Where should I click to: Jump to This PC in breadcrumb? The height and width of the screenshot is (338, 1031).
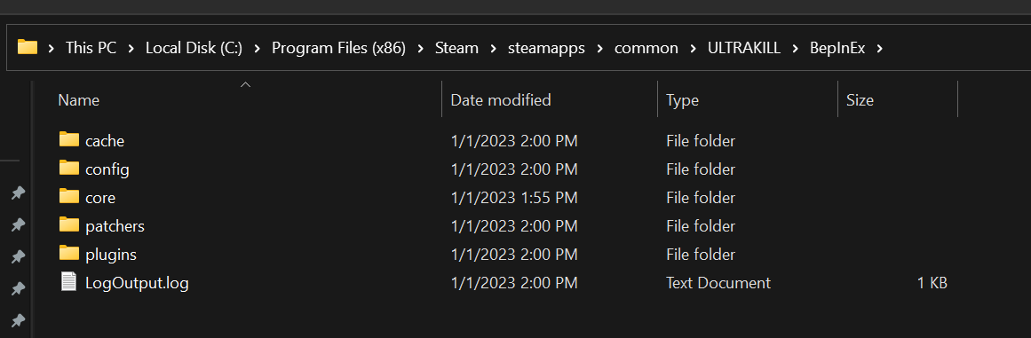[x=91, y=48]
